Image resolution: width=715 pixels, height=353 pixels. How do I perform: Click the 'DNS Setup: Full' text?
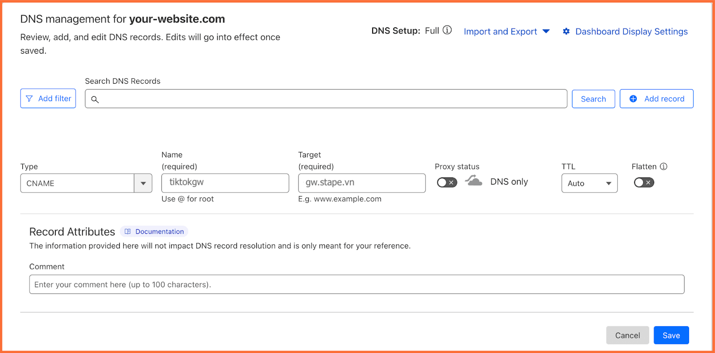click(x=405, y=31)
